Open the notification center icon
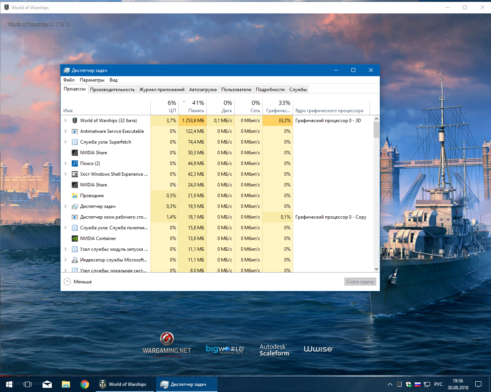491x392 pixels. [x=478, y=384]
